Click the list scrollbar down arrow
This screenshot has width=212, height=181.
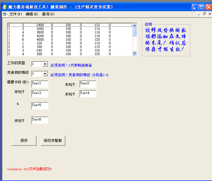(x=135, y=53)
